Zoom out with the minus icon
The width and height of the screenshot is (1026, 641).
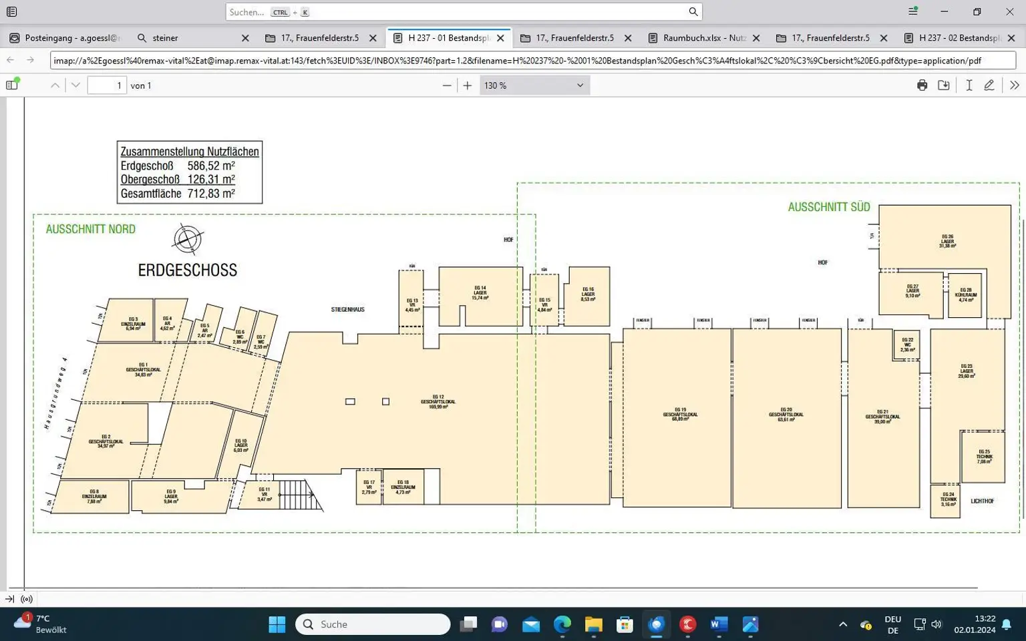447,85
